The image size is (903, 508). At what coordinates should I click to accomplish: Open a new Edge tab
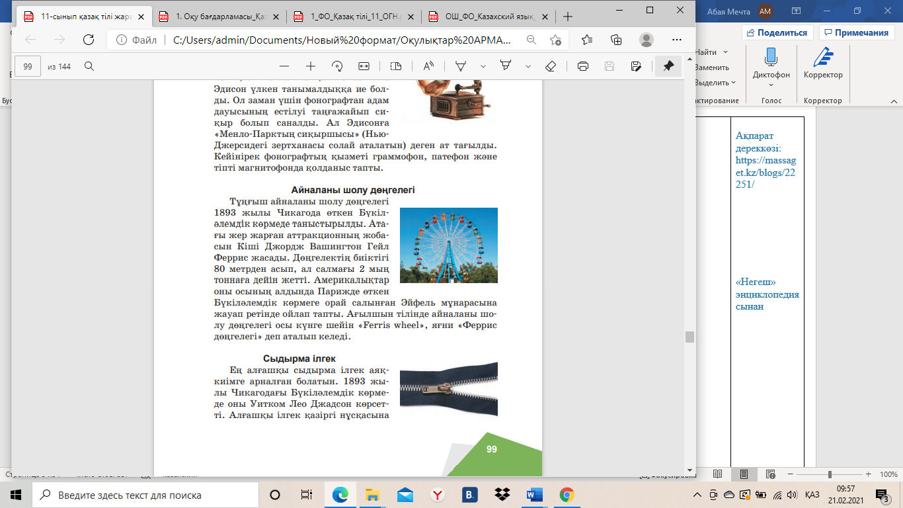tap(567, 17)
